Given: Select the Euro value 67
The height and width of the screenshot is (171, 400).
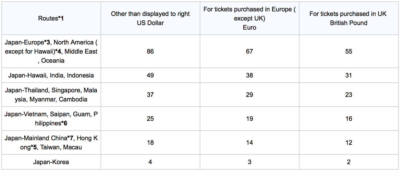Looking at the screenshot, I should pos(249,52).
